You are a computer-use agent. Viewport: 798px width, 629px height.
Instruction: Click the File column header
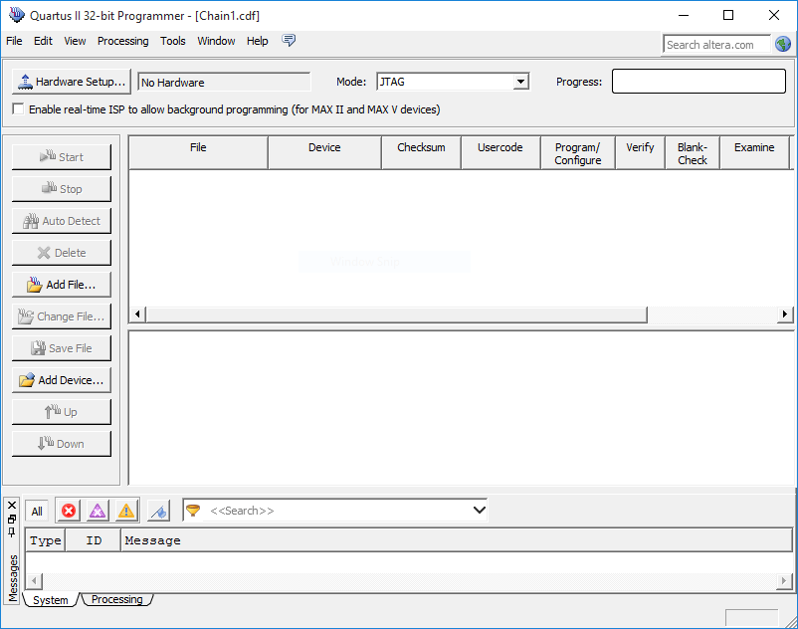click(x=198, y=152)
